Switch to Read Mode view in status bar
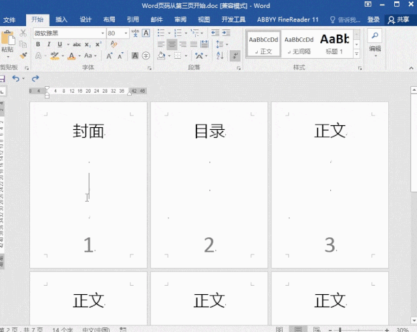Image resolution: width=417 pixels, height=332 pixels. click(x=279, y=329)
